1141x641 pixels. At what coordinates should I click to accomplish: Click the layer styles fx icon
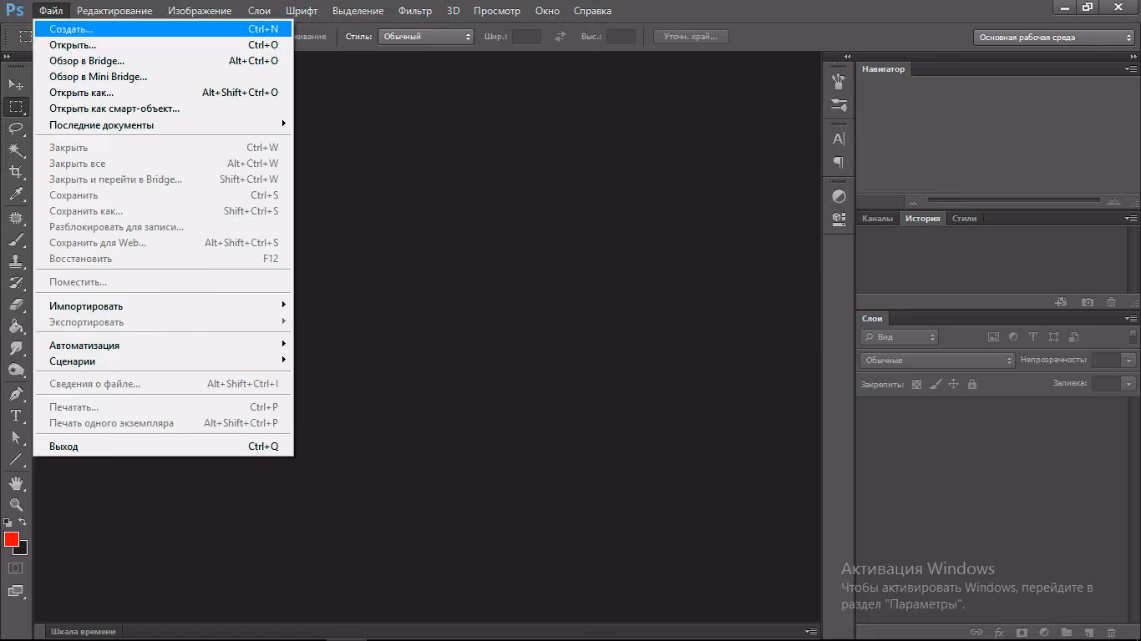click(x=998, y=633)
